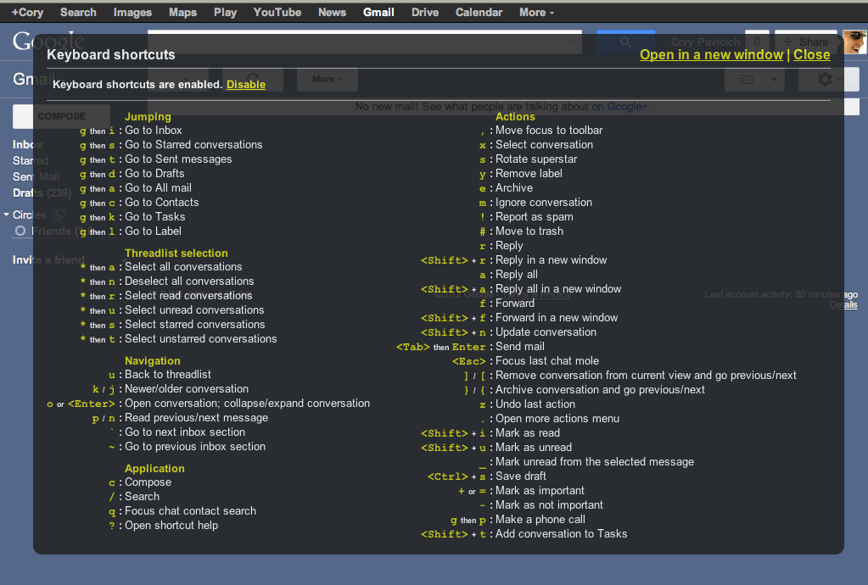Click 'Add conversation to Tasks' text
Image resolution: width=868 pixels, height=585 pixels.
(562, 533)
